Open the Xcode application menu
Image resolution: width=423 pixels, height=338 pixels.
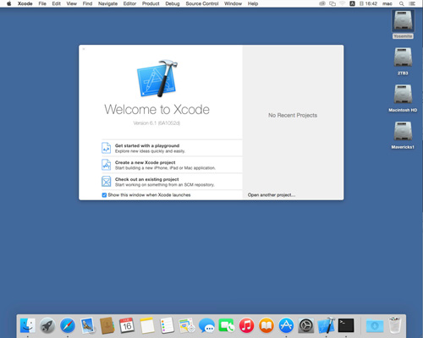click(x=25, y=3)
